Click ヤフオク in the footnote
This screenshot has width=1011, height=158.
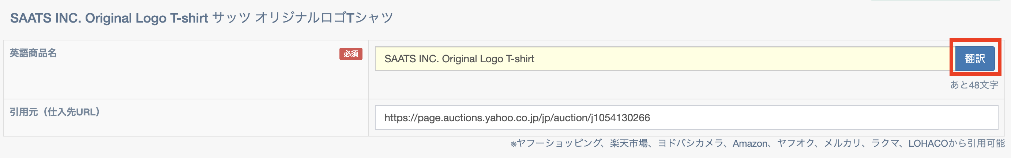(796, 143)
